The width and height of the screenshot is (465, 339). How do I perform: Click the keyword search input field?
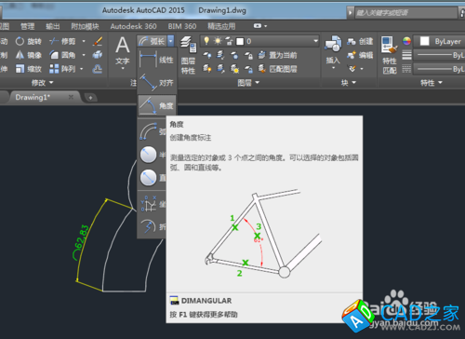(406, 13)
